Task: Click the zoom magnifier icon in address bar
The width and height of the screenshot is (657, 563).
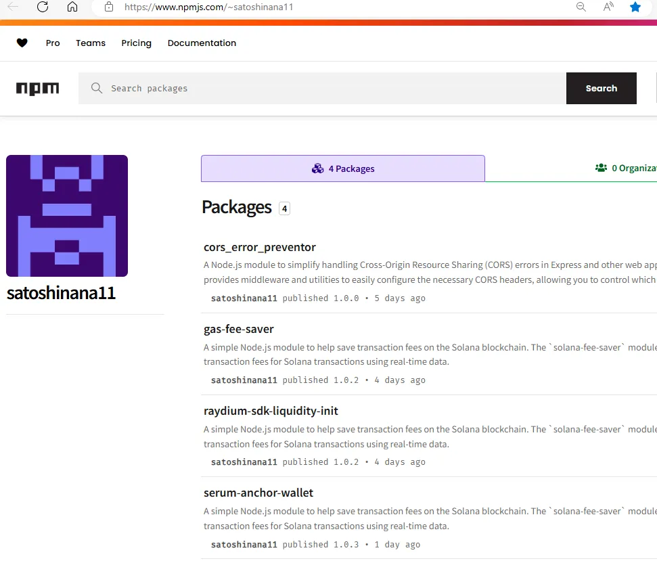Action: point(581,7)
